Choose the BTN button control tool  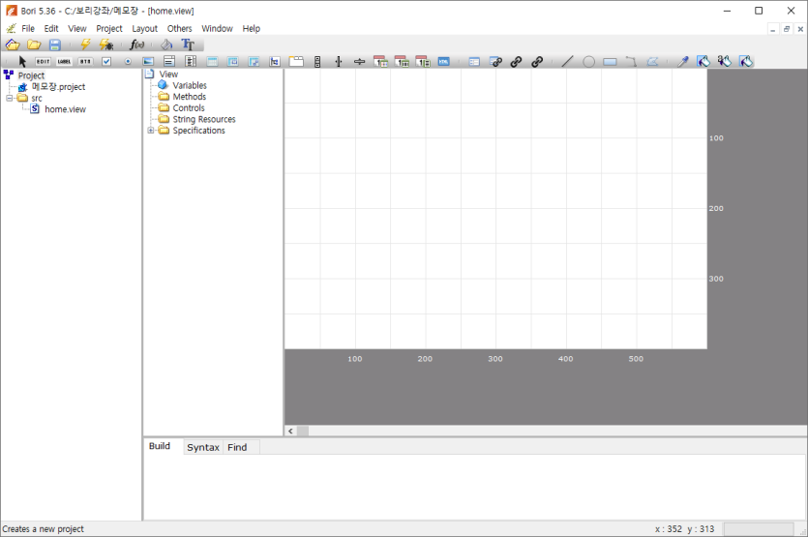(x=85, y=62)
